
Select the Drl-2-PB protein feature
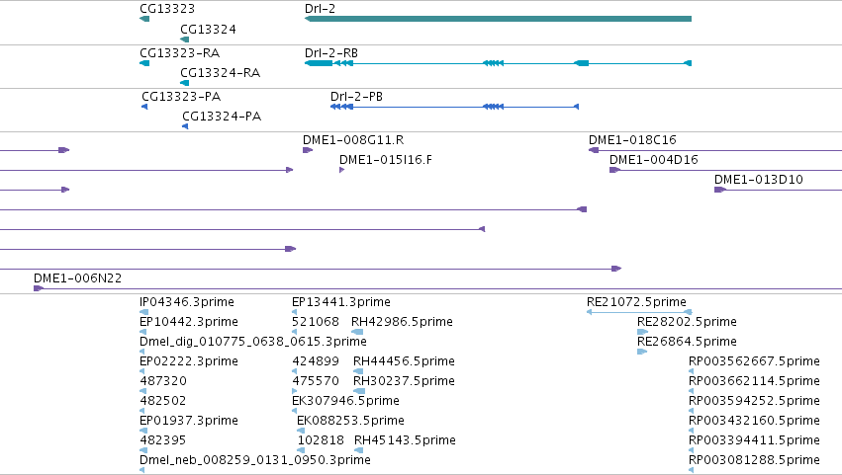[454, 107]
